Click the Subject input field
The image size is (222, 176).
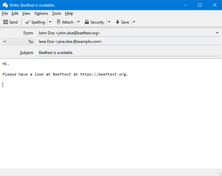[128, 53]
